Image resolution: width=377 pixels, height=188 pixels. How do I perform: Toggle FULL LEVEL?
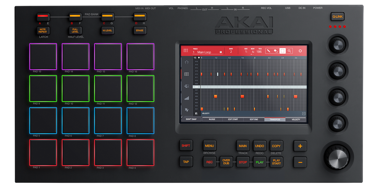(75, 31)
